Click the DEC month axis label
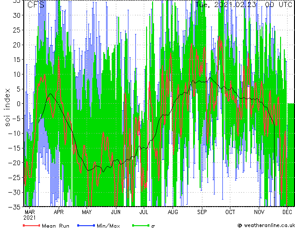This screenshot has height=228, width=295. pyautogui.click(x=287, y=212)
